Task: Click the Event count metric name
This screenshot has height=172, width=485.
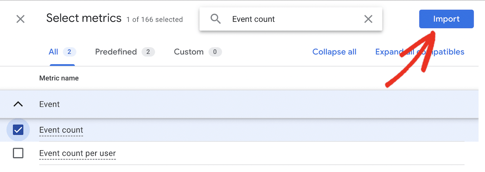Action: point(61,130)
